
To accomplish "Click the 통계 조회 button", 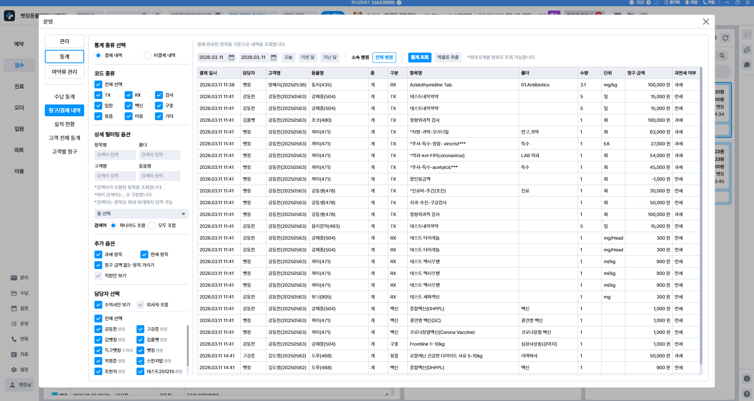I will (x=420, y=57).
